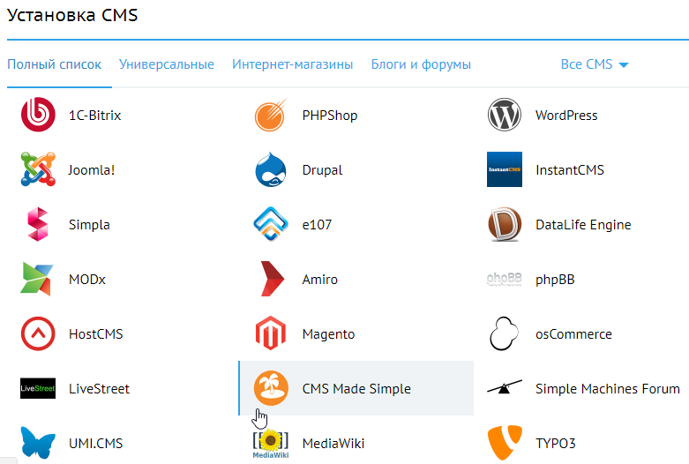This screenshot has width=689, height=464.
Task: Switch to the Блоги и форумы tab
Action: [421, 64]
